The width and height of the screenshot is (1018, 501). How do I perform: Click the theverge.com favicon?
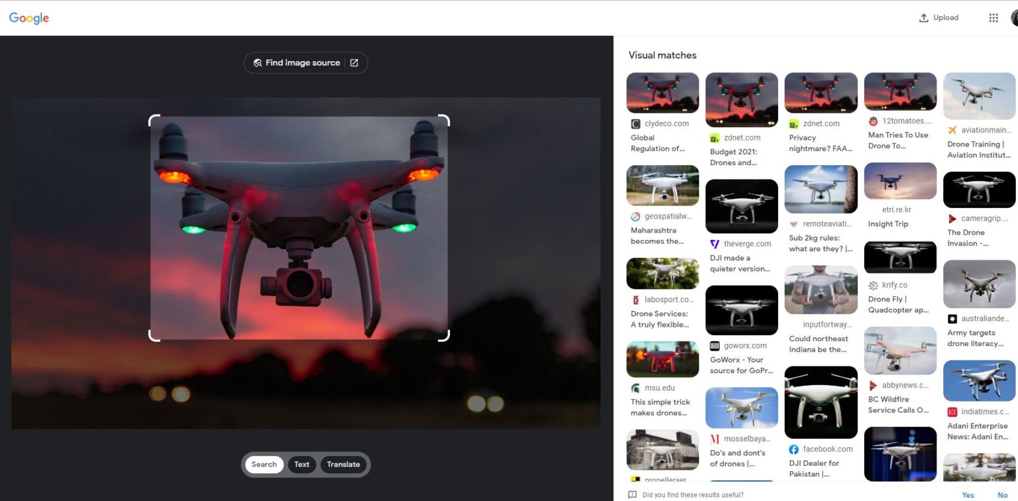tap(714, 244)
